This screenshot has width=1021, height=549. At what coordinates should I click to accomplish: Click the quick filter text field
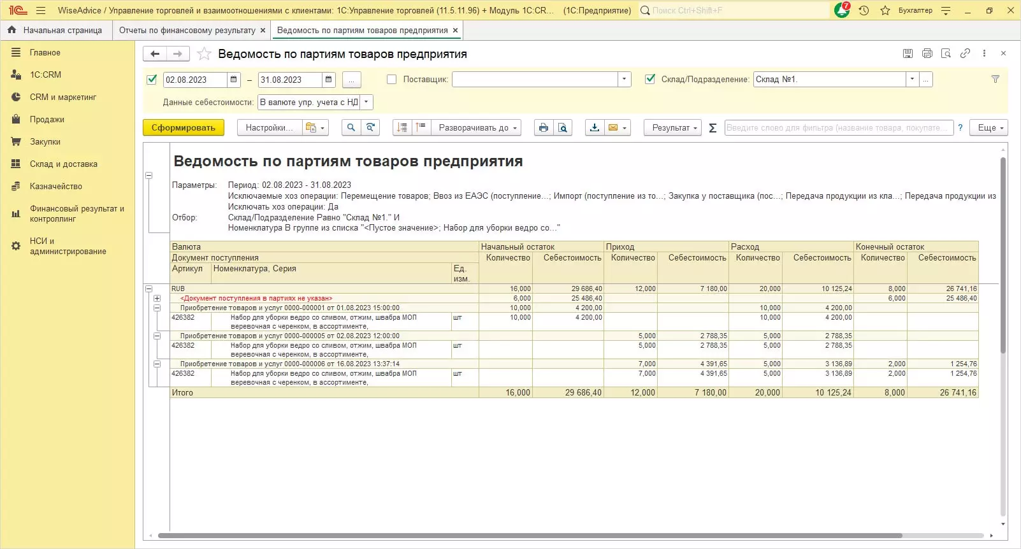[x=838, y=128]
